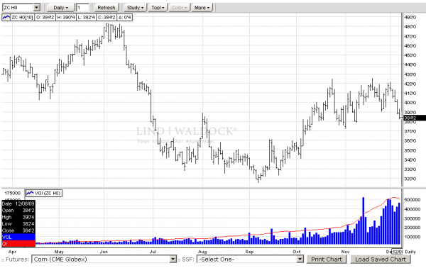Image resolution: width=426 pixels, height=268 pixels.
Task: Click the Nov label on the time axis
Action: 345,252
